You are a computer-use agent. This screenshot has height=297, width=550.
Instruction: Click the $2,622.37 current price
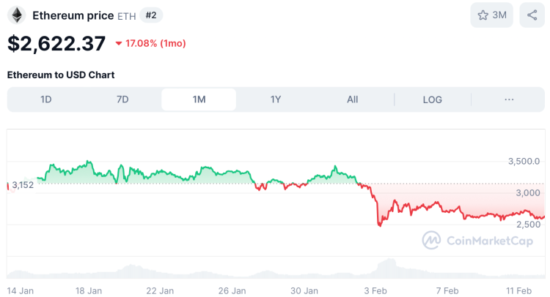tap(56, 43)
